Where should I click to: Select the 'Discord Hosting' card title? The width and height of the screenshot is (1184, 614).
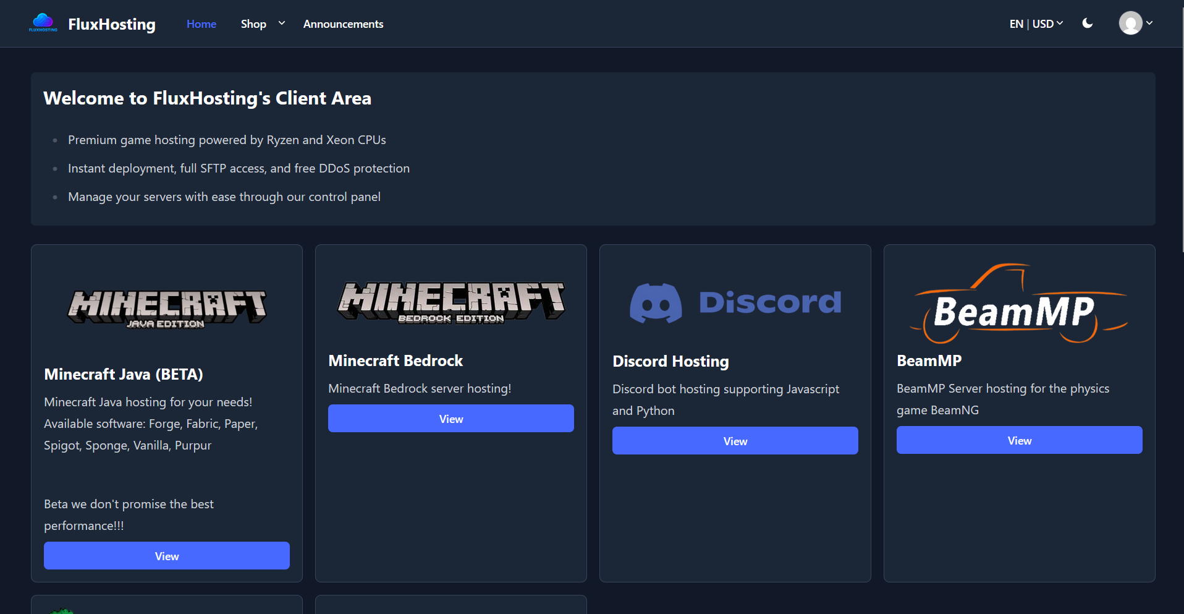(670, 361)
